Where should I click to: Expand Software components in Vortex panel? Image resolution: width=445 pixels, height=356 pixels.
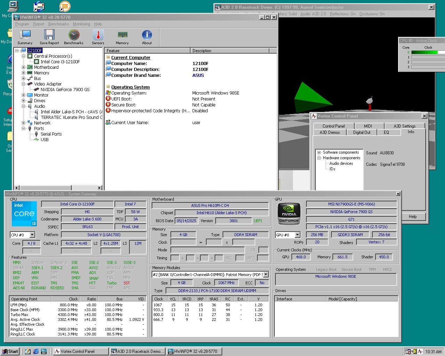tap(319, 152)
